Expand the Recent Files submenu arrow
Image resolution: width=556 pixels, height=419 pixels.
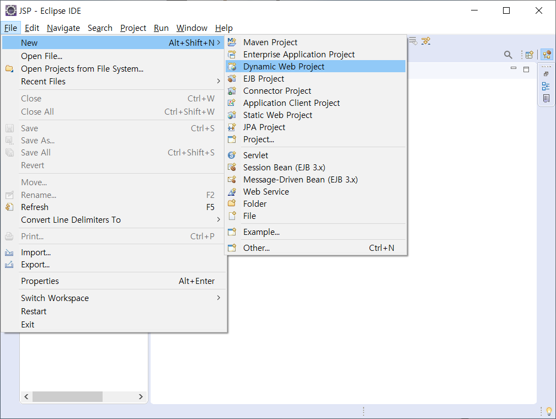pos(218,81)
